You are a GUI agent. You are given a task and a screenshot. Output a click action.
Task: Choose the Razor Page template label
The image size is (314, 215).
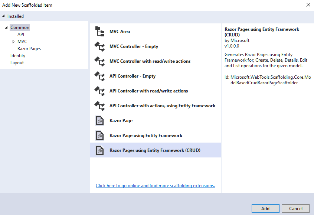121,121
